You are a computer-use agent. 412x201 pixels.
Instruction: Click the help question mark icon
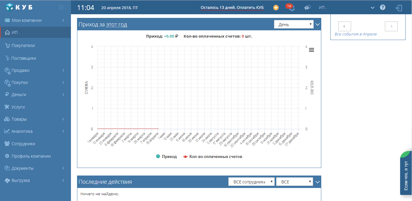(383, 8)
